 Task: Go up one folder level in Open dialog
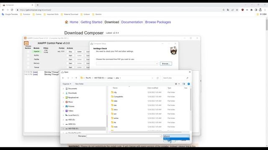76,78
